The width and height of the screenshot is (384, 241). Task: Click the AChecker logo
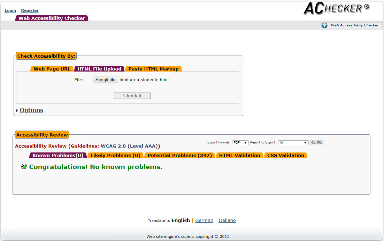(336, 8)
